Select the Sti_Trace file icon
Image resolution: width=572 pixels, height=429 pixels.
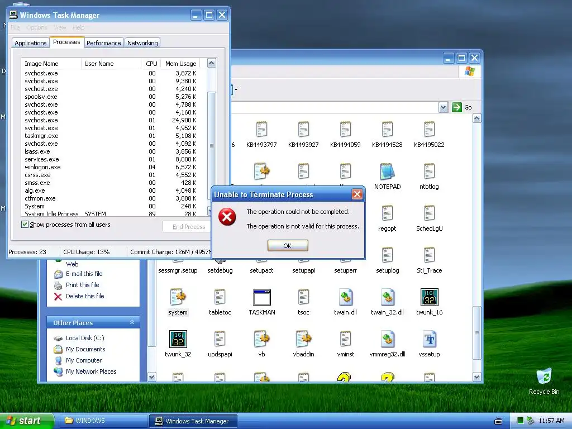pyautogui.click(x=430, y=255)
